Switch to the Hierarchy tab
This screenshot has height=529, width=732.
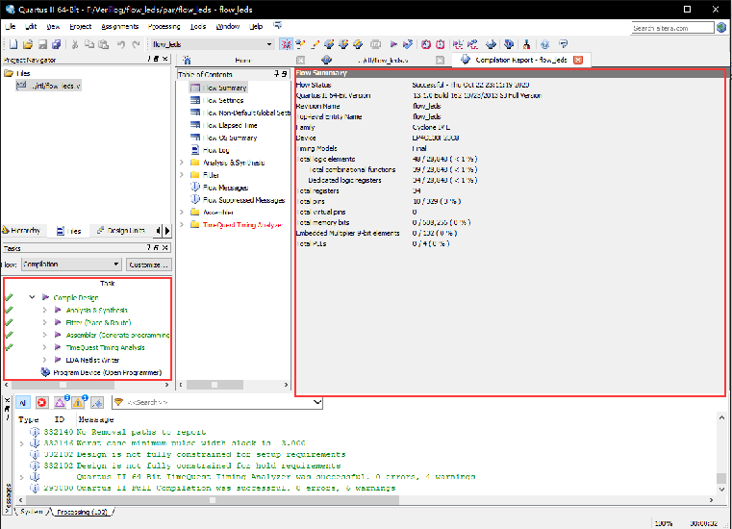pyautogui.click(x=21, y=231)
